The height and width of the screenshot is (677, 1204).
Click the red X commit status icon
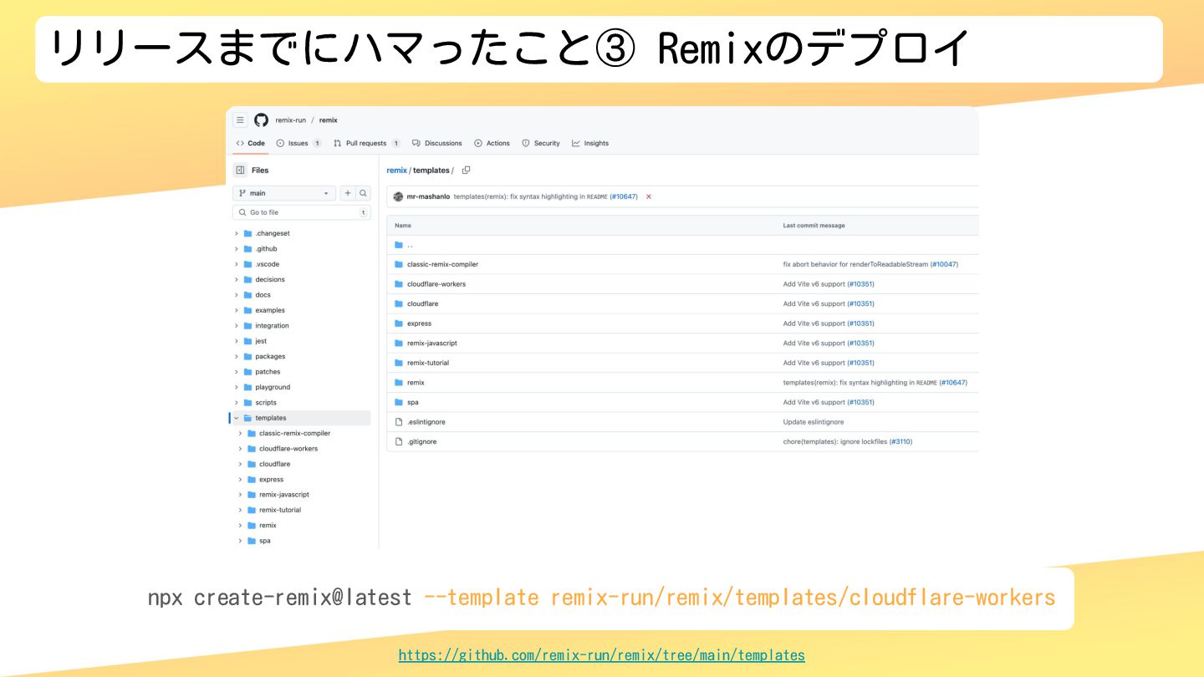[649, 196]
